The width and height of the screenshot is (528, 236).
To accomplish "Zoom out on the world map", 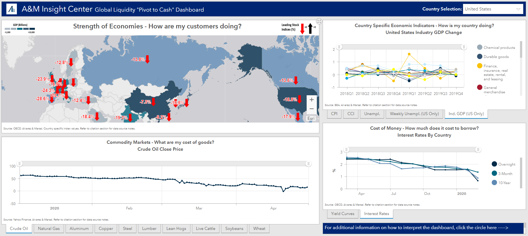I will pyautogui.click(x=311, y=109).
